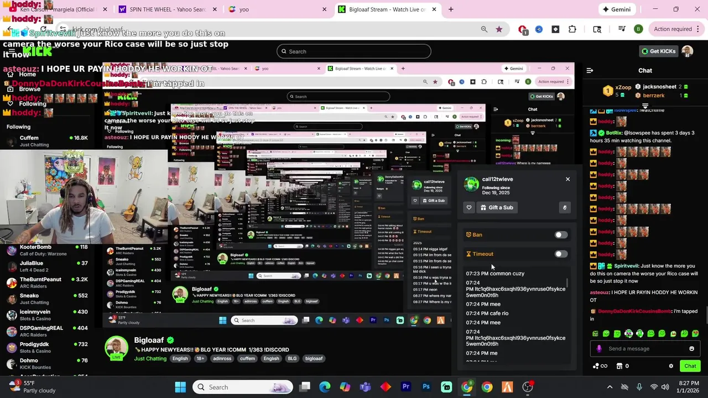Screen dimensions: 708x398
Task: Switch to SPIN THE WHEEL Yahoo tab
Action: click(x=167, y=9)
